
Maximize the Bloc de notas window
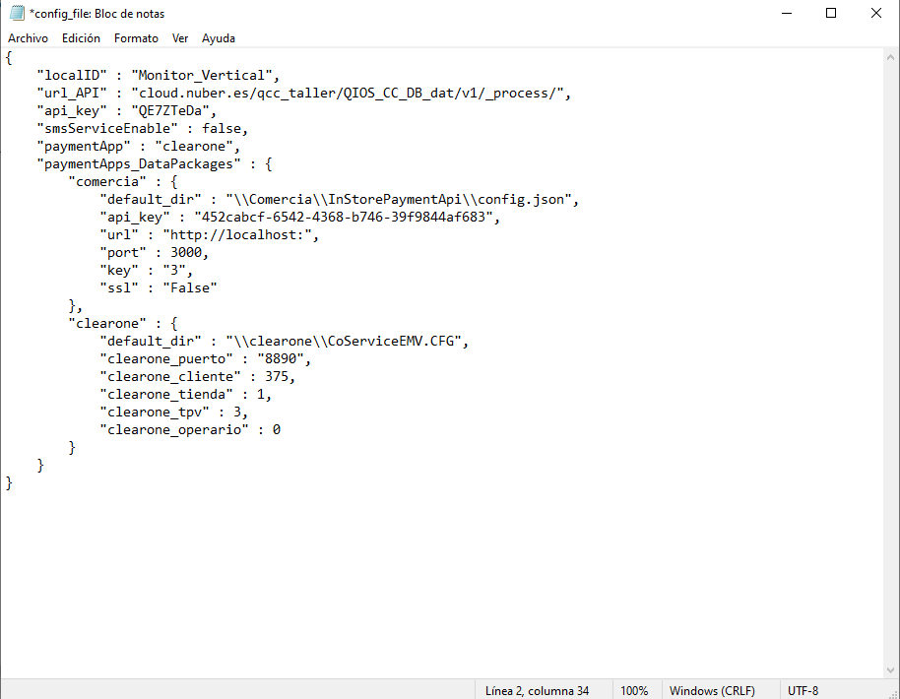tap(830, 13)
